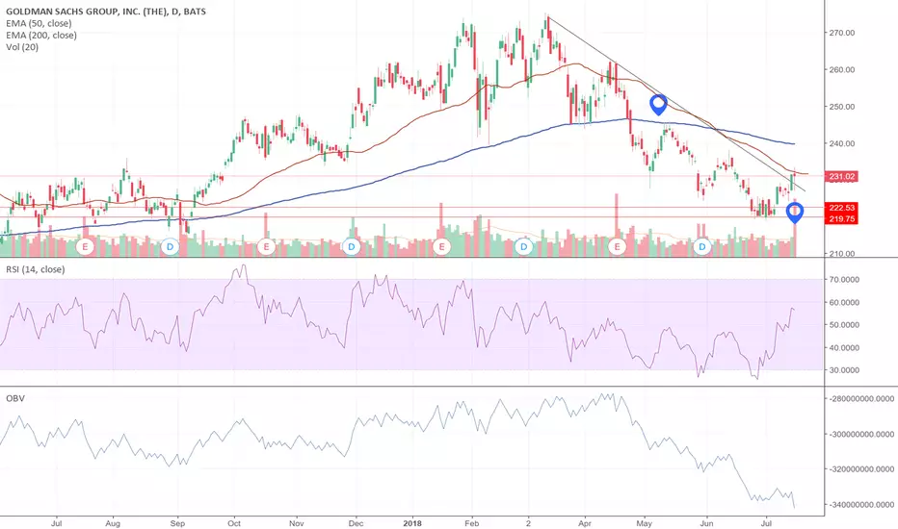Image resolution: width=898 pixels, height=529 pixels.
Task: Click the RSI 60.0000 axis value
Action: (844, 303)
